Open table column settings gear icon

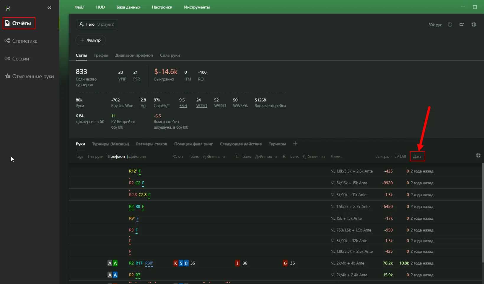tap(478, 155)
